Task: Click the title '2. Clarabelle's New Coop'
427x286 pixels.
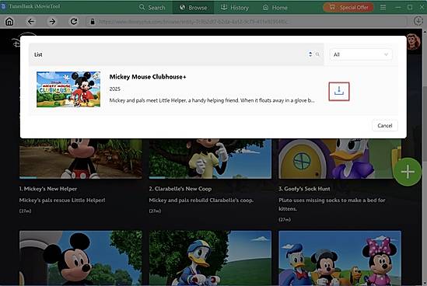Action: [x=180, y=189]
